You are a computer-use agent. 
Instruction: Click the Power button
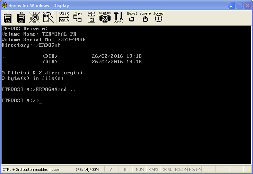pos(159,17)
